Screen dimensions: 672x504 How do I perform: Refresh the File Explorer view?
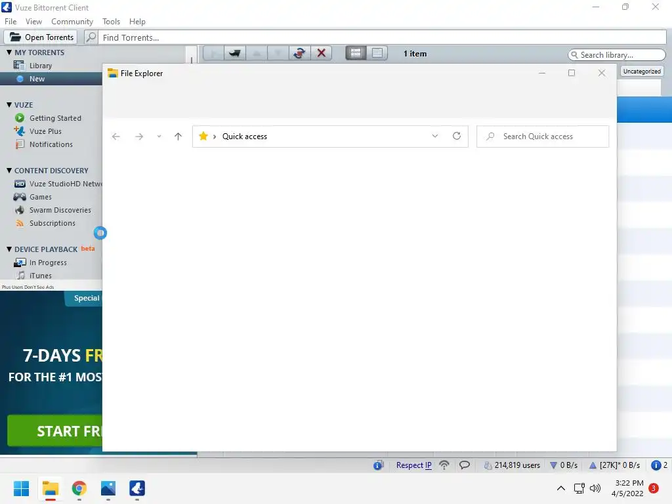click(457, 136)
